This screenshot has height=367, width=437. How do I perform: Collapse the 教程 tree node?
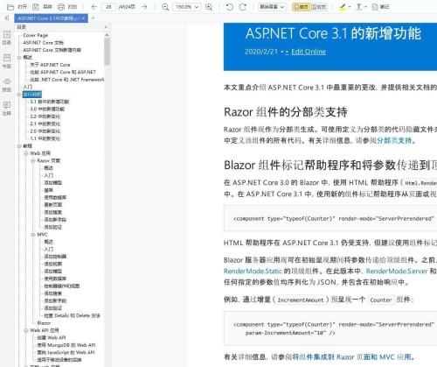tap(19, 145)
